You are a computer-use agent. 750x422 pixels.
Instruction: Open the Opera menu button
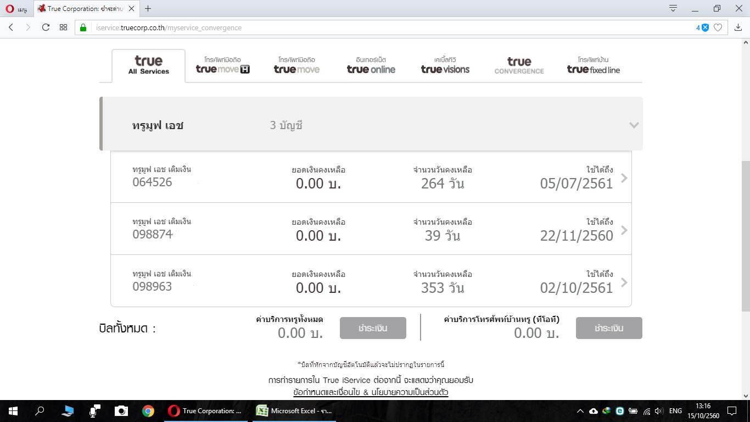[16, 8]
